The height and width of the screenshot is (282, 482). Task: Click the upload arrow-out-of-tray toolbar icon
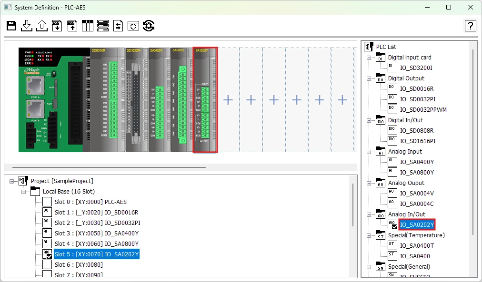42,26
